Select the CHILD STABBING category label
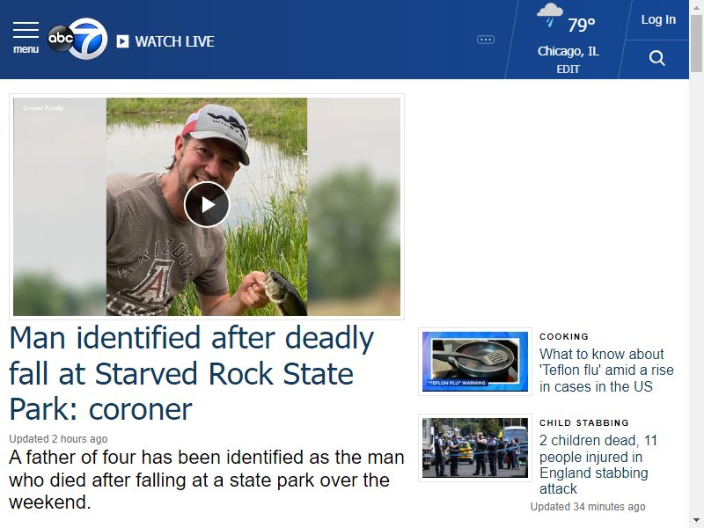Image resolution: width=704 pixels, height=528 pixels. pyautogui.click(x=584, y=423)
